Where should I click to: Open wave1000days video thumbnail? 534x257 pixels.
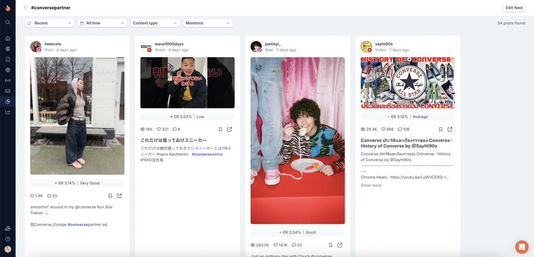pyautogui.click(x=187, y=83)
